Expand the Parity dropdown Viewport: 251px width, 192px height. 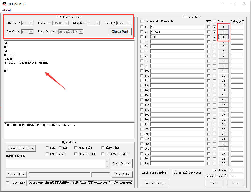[x=129, y=23]
